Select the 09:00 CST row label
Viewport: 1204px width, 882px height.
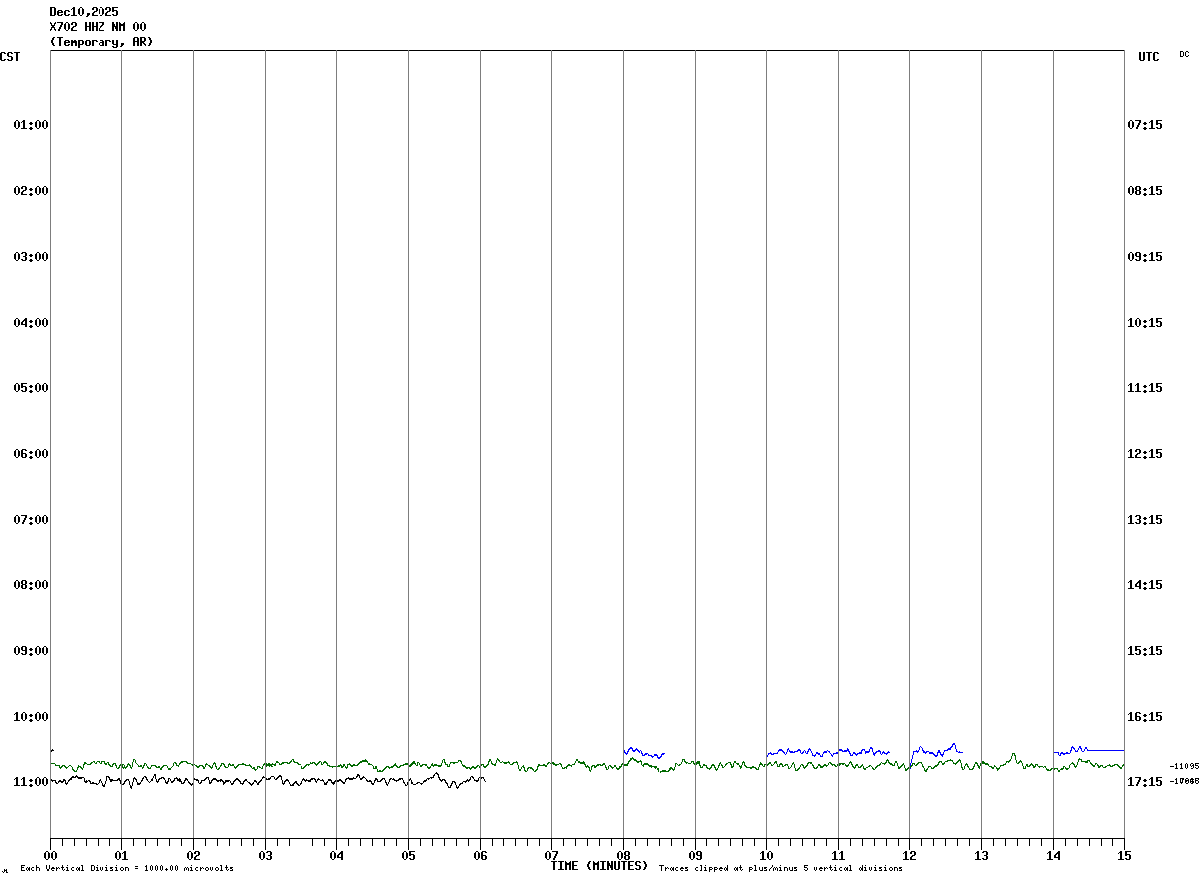point(31,651)
